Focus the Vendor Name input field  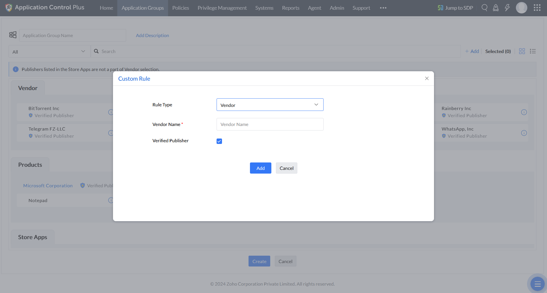[270, 124]
